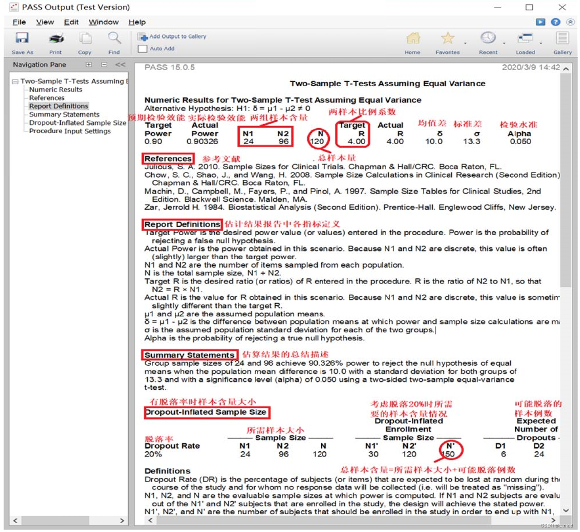580x532 pixels.
Task: Click the D2 dropouts value 24
Action: (x=539, y=454)
